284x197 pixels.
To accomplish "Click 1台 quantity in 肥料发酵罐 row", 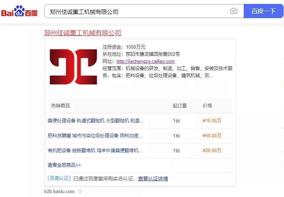I will coord(176,135).
